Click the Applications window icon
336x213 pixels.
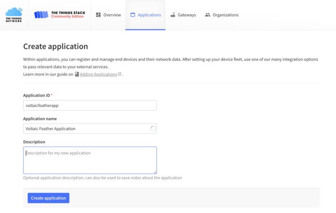coord(133,15)
